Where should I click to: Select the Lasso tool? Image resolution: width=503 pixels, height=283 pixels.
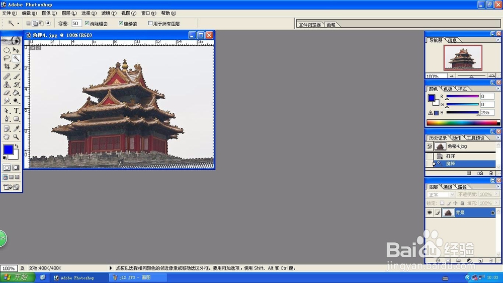pos(7,58)
